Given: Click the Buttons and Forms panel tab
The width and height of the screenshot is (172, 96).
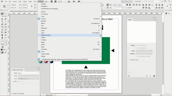Looking at the screenshot, I should tap(18, 70).
